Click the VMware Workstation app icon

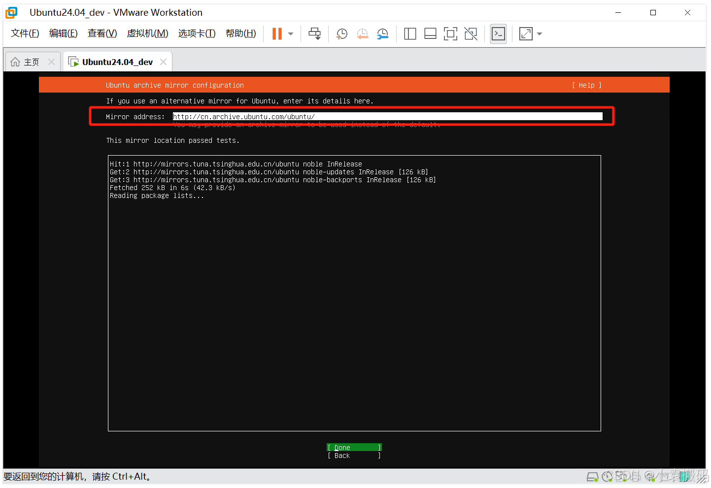click(11, 13)
